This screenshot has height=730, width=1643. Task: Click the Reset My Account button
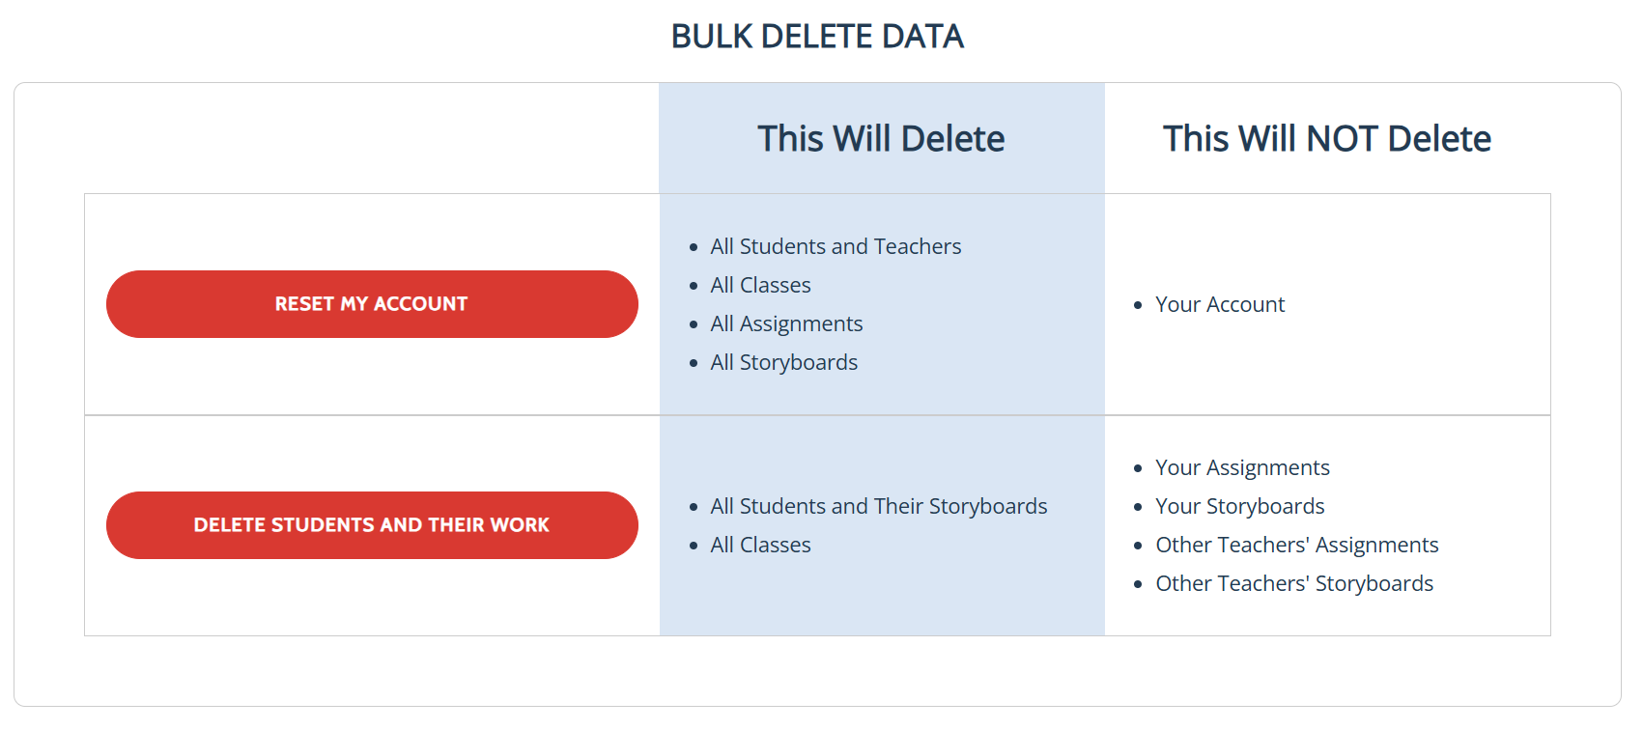[x=372, y=304]
